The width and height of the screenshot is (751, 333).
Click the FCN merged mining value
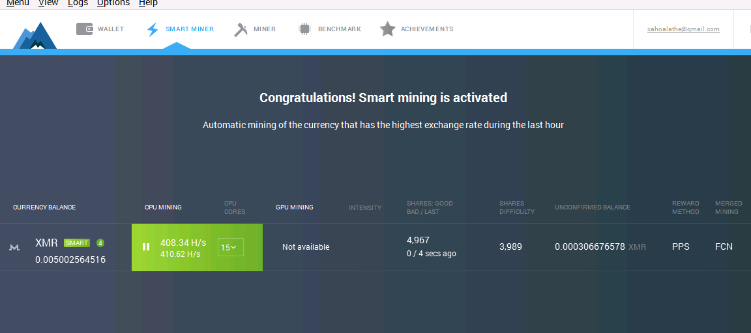[x=724, y=247]
